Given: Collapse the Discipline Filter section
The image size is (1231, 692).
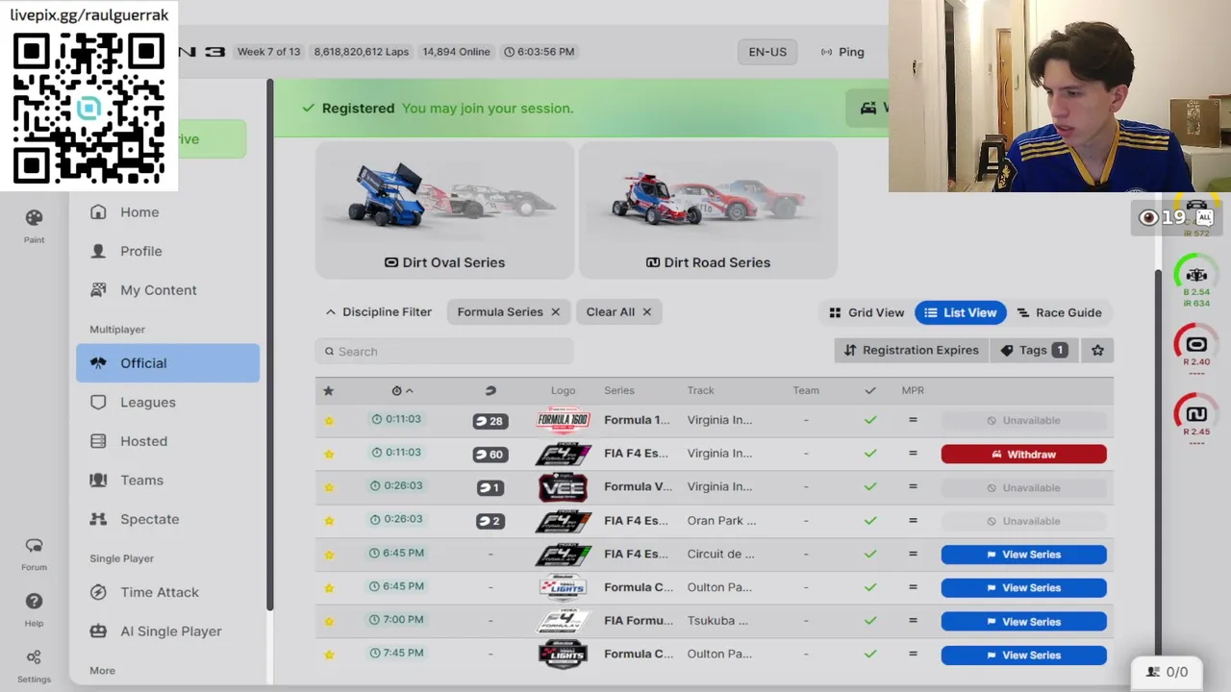Looking at the screenshot, I should pos(378,312).
